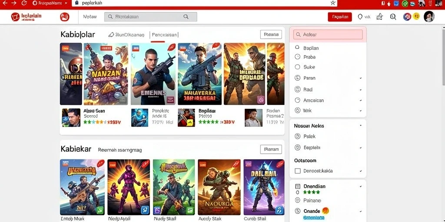Select the Praba radio option
The width and height of the screenshot is (445, 222).
(297, 57)
